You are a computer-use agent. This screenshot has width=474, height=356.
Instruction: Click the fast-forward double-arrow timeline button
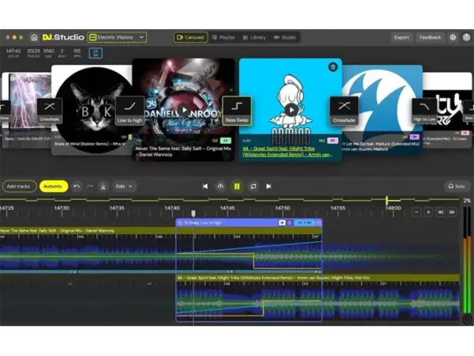(x=452, y=212)
